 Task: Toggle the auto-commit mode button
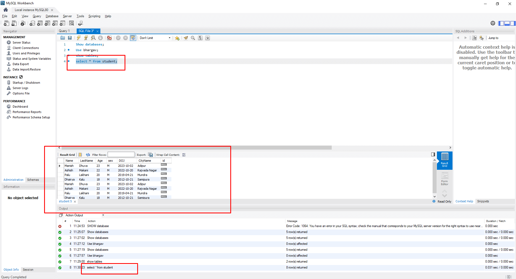[133, 38]
